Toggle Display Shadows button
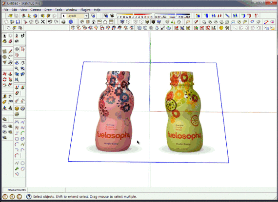The image size is (278, 202). 112,16
